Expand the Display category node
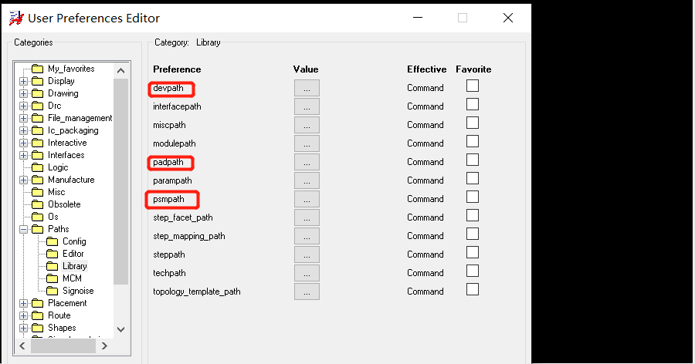Image resolution: width=695 pixels, height=364 pixels. tap(23, 81)
